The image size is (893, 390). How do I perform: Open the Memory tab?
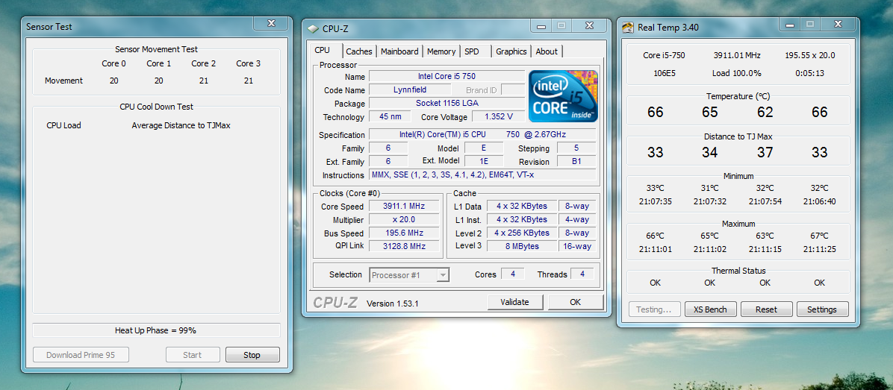pos(441,51)
